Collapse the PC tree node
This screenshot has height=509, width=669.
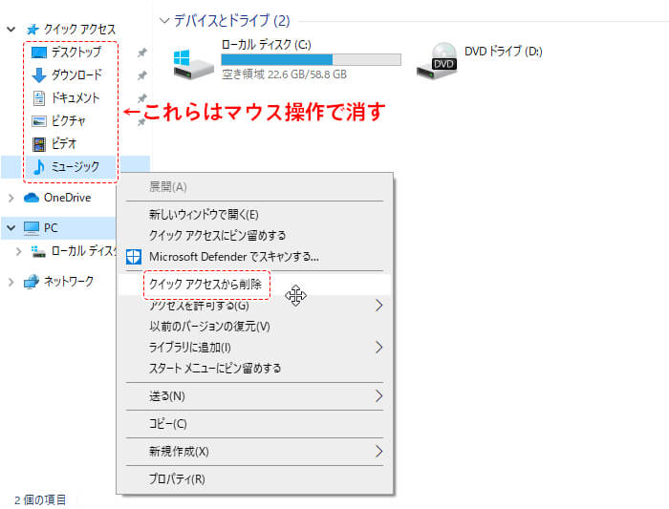click(x=11, y=228)
